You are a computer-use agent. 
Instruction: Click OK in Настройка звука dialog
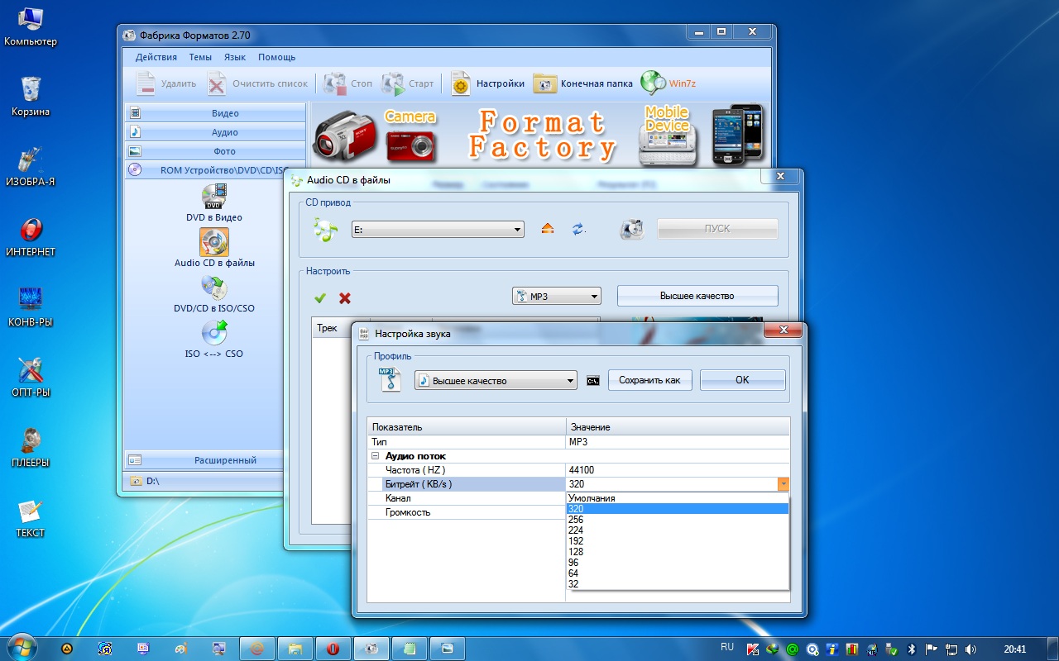(742, 380)
